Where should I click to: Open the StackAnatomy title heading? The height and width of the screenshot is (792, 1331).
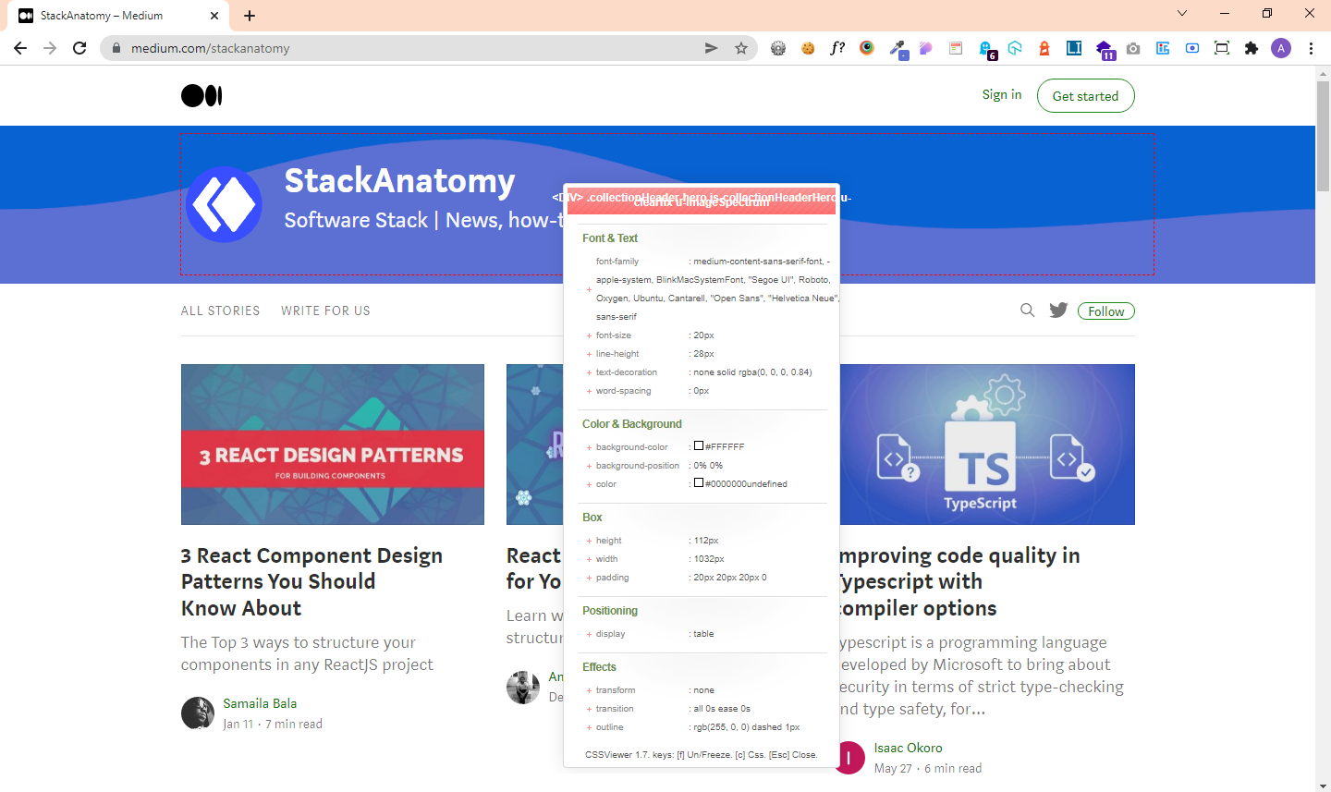click(x=399, y=180)
